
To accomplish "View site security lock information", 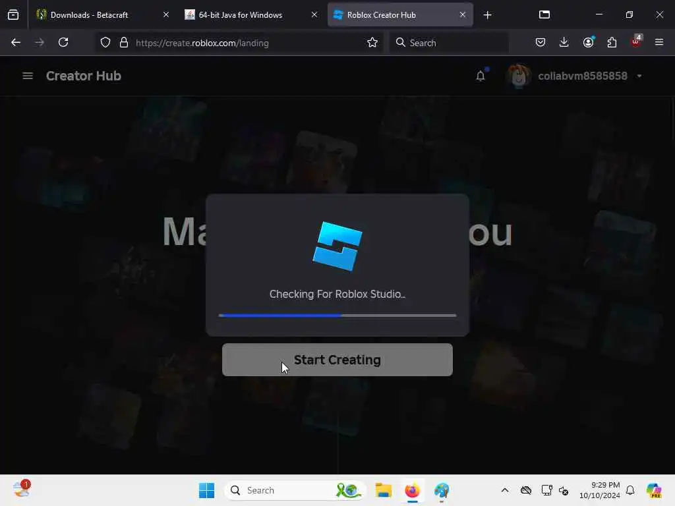I will [124, 43].
